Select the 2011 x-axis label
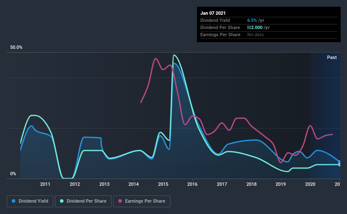 [x=45, y=184]
